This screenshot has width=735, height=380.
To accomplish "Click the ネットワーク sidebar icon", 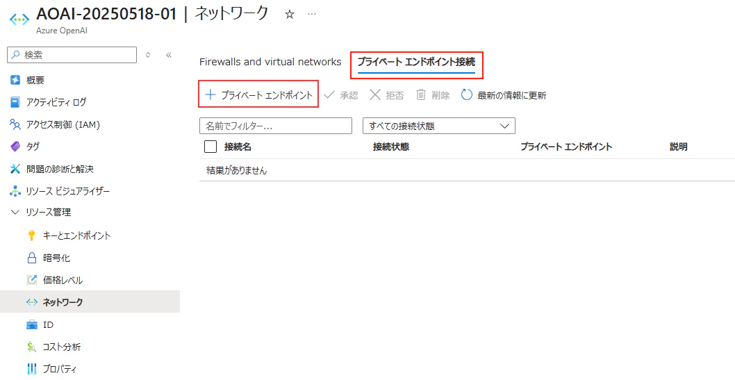I will coord(32,302).
